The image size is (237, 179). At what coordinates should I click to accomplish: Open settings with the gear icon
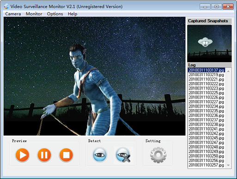[x=158, y=155]
